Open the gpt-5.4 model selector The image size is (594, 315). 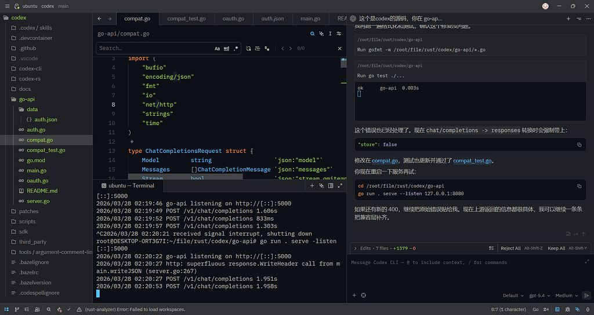[x=539, y=296]
